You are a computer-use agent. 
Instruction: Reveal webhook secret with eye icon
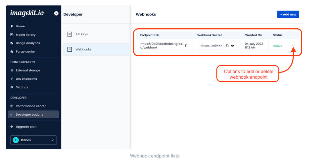point(232,46)
